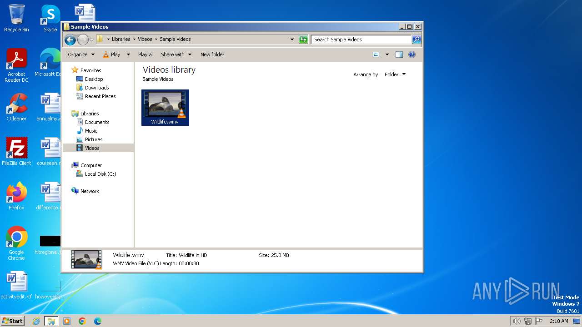Image resolution: width=582 pixels, height=327 pixels.
Task: Open the recent pages dropdown arrow
Action: click(91, 40)
